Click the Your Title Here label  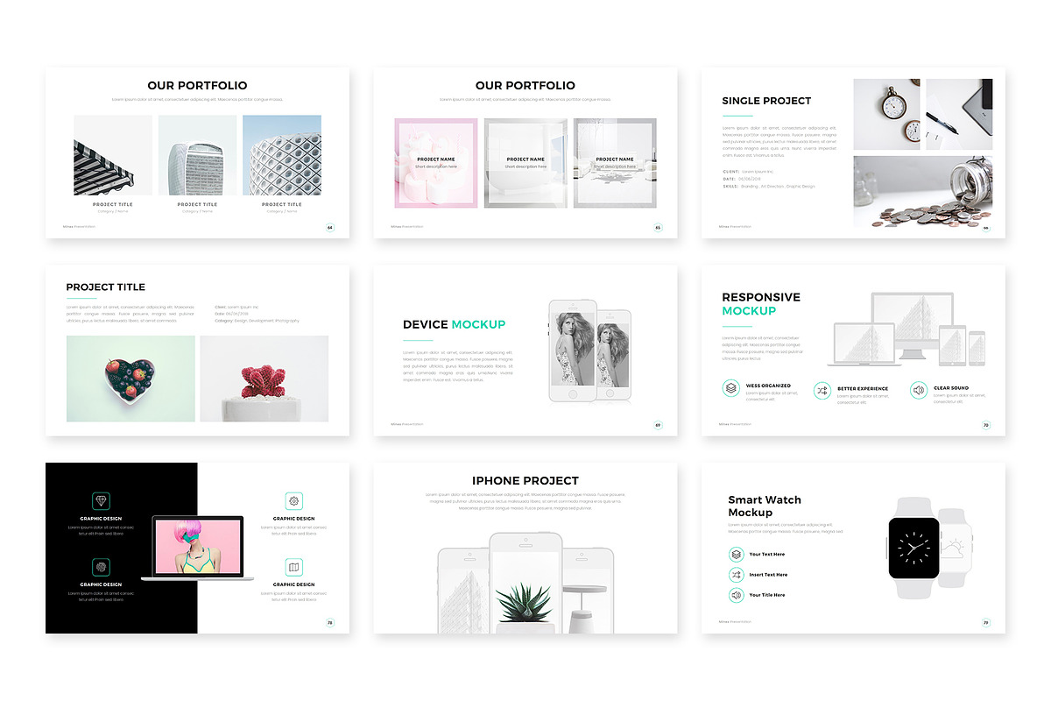(x=767, y=595)
